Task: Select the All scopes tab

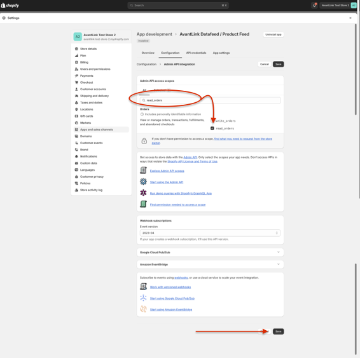Action: pos(144,90)
